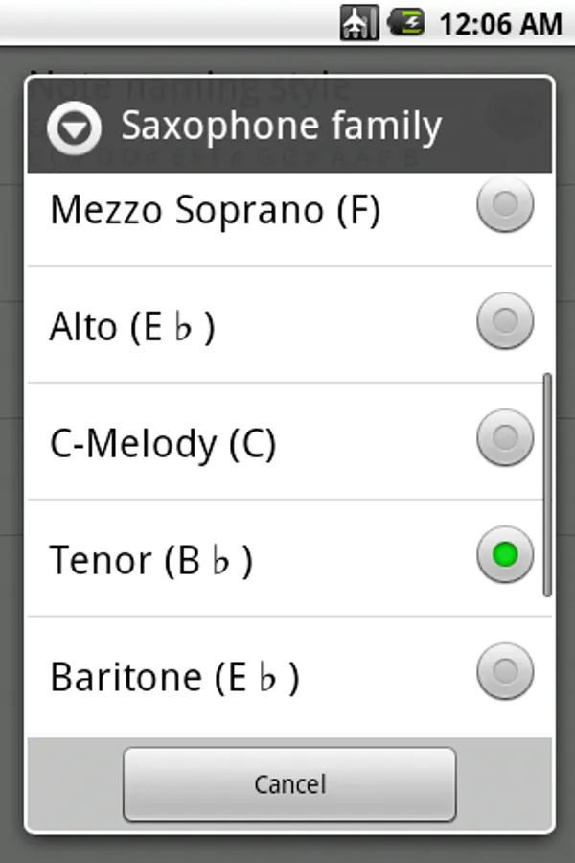575x863 pixels.
Task: Tap the airplane mode icon in status bar
Action: click(x=358, y=22)
